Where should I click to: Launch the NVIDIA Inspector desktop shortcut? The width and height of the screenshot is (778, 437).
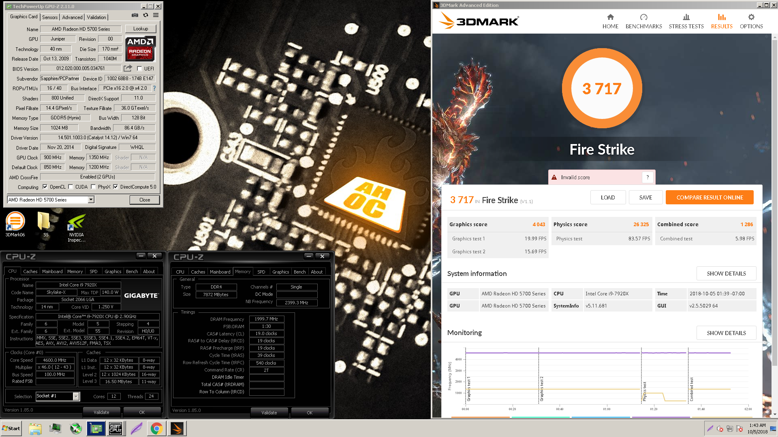point(76,228)
